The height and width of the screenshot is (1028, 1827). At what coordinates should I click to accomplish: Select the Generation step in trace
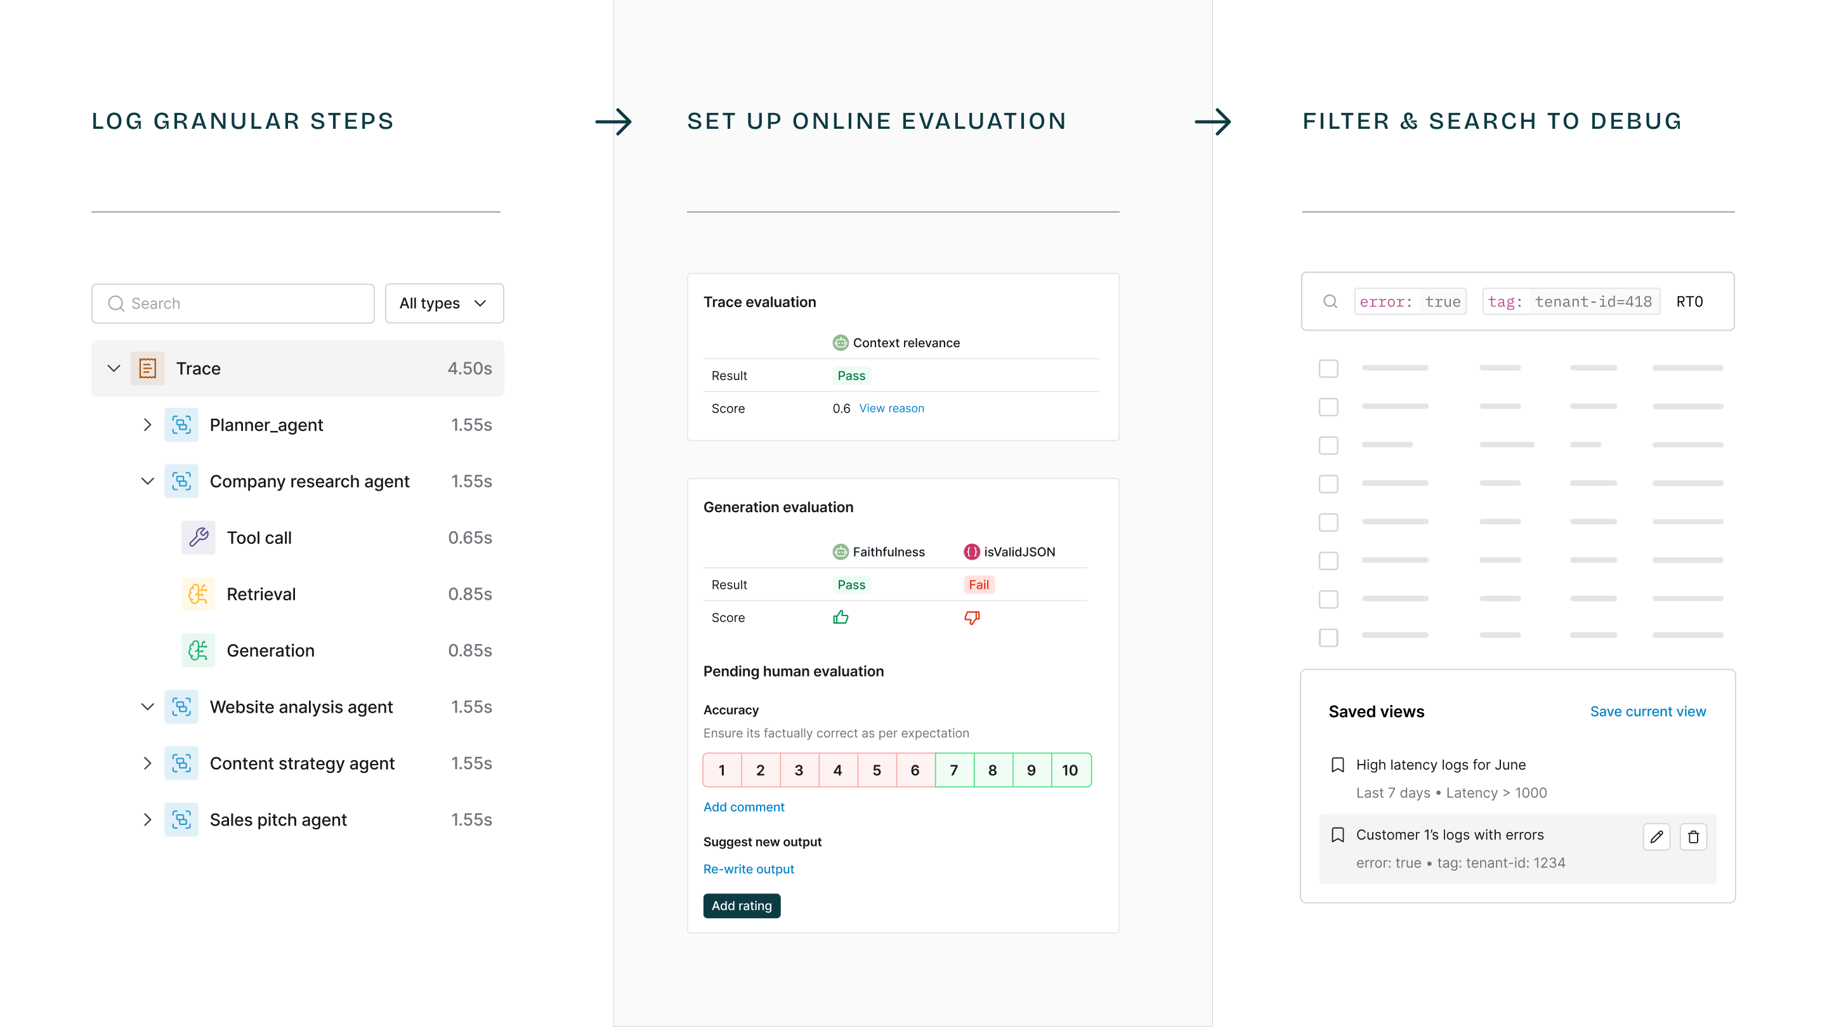pyautogui.click(x=270, y=650)
